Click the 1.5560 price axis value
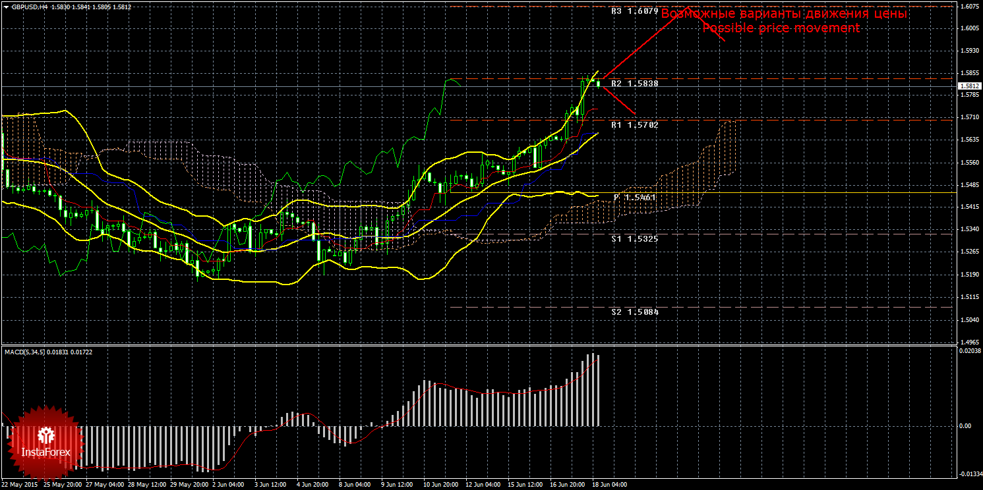983x490 pixels. (969, 163)
